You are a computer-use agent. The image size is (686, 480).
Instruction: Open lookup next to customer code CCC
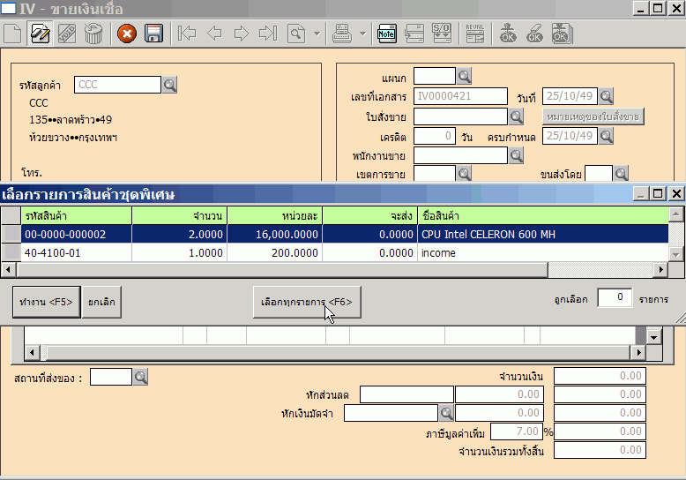[170, 85]
